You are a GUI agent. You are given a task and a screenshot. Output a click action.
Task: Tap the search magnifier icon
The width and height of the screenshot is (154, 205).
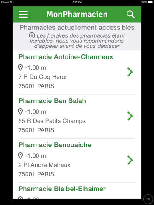point(130,15)
